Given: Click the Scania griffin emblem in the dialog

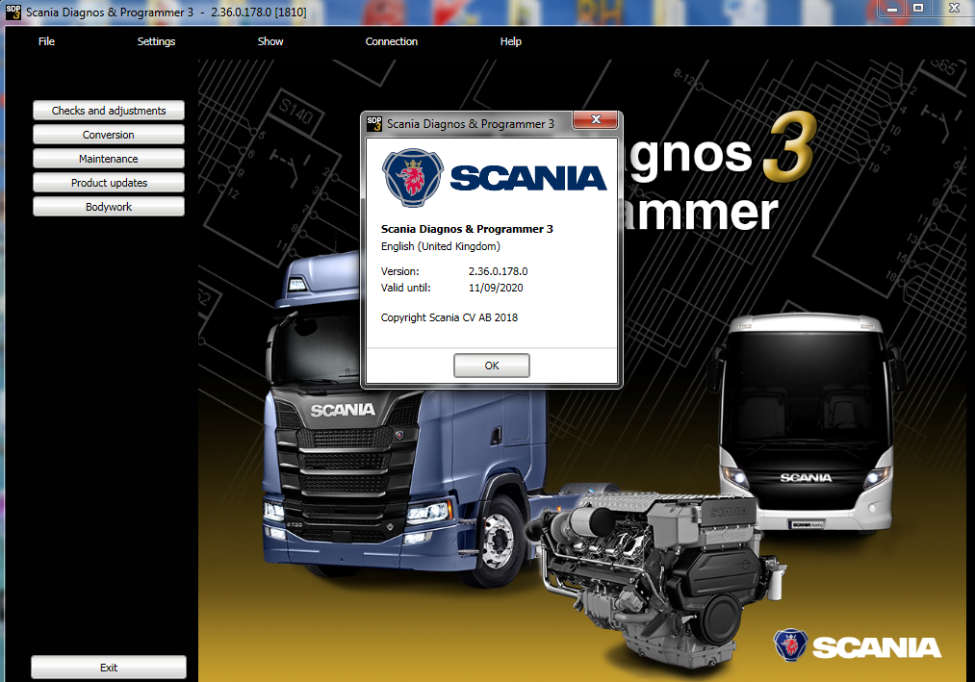Looking at the screenshot, I should tap(412, 175).
